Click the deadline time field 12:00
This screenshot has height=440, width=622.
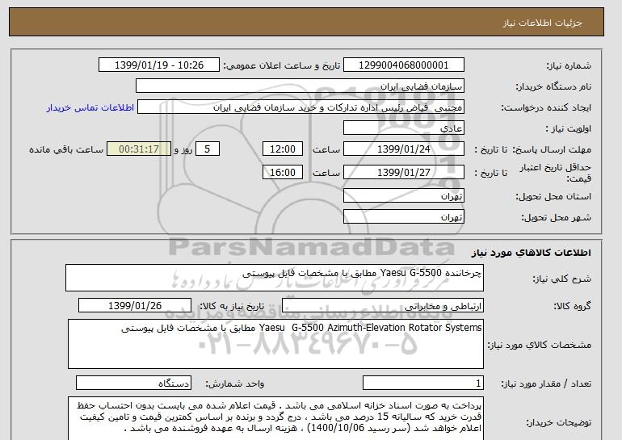click(283, 149)
